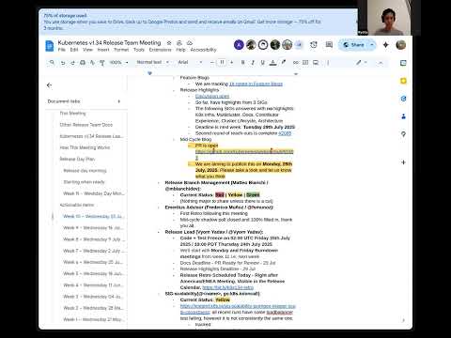Close the document tabs panel with back arrow
The width and height of the screenshot is (451, 338).
pos(49,85)
